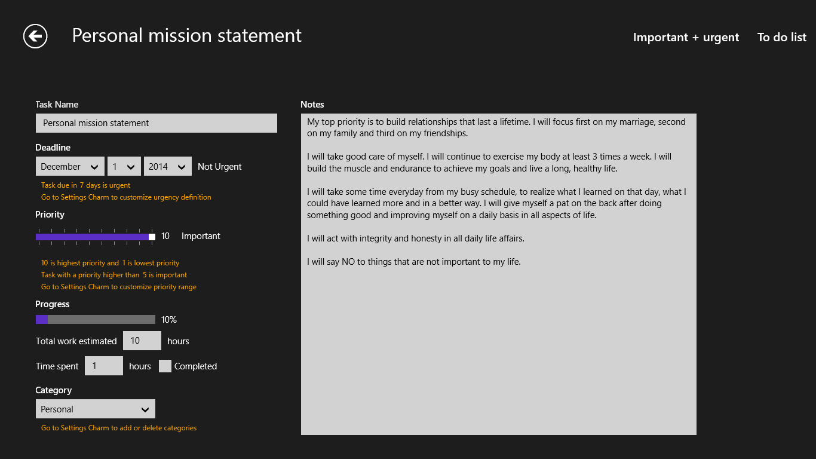Expand the Personal category dropdown

(x=95, y=409)
